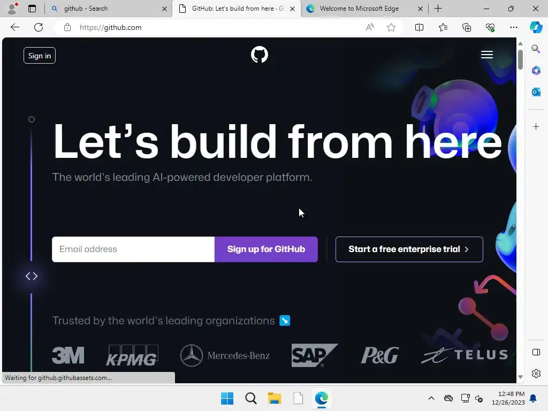This screenshot has height=411, width=548.
Task: Click Microsoft Edge taskbar icon
Action: (322, 398)
